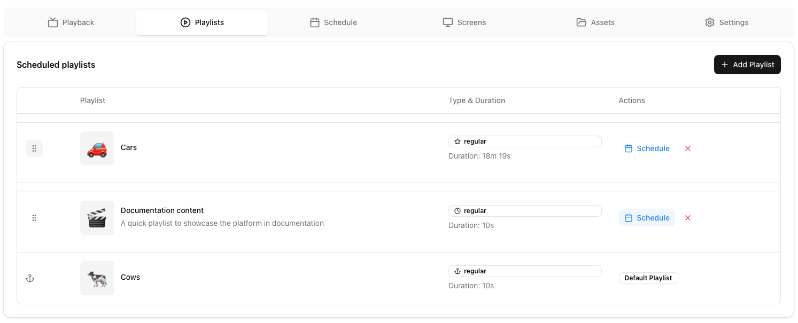Click the cow emoji thumbnail
Screen dimensions: 798x323
click(x=97, y=278)
